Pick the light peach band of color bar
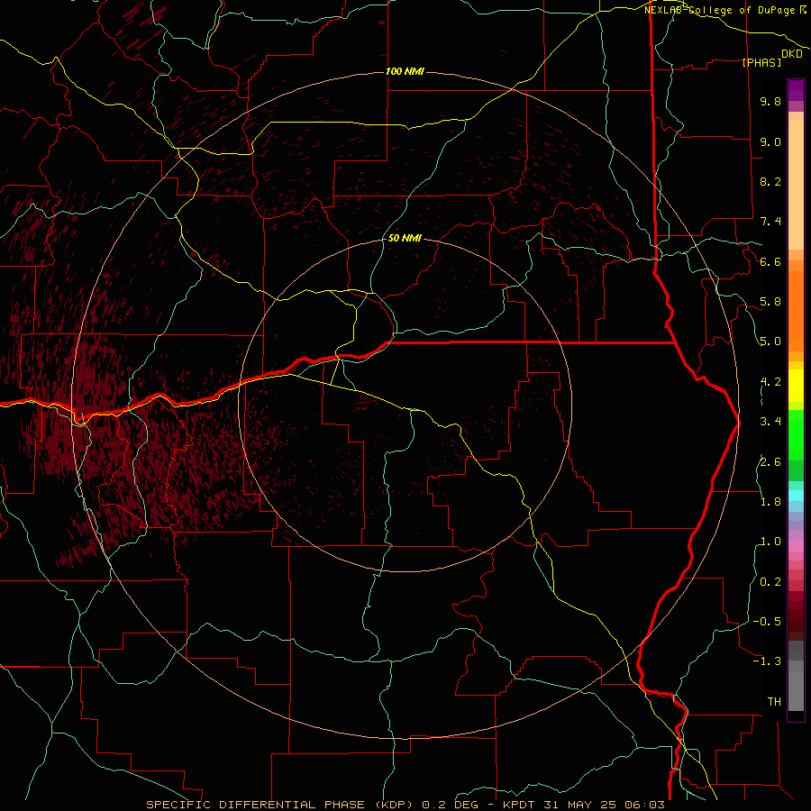The width and height of the screenshot is (811, 811). coord(796,185)
